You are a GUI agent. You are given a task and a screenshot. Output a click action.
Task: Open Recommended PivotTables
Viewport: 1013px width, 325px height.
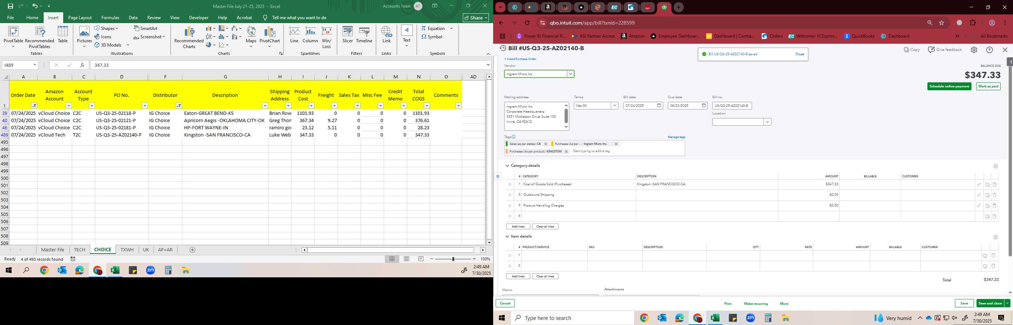coord(39,37)
